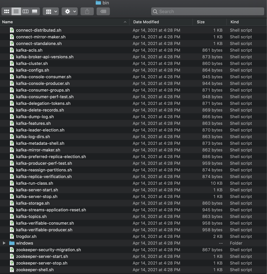
Task: Select the kafka-run-class.sh file name
Action: pos(35,183)
